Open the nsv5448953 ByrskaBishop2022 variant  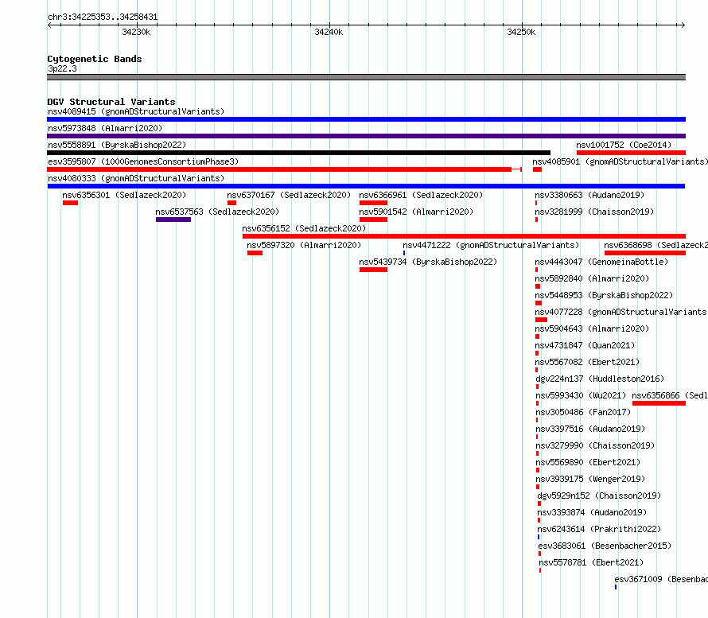[604, 295]
